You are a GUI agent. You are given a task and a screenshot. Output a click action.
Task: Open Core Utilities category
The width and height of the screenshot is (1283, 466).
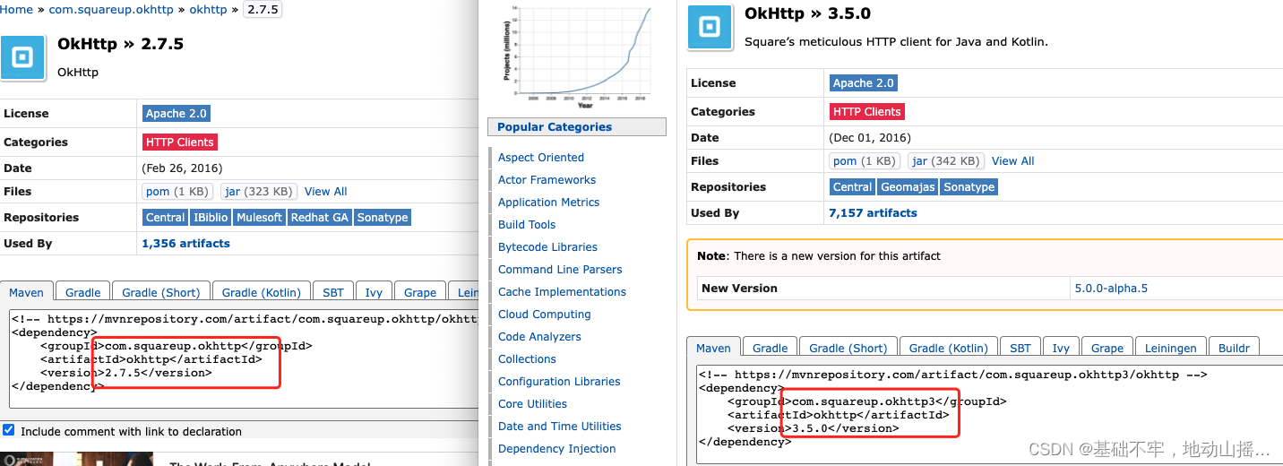[532, 403]
